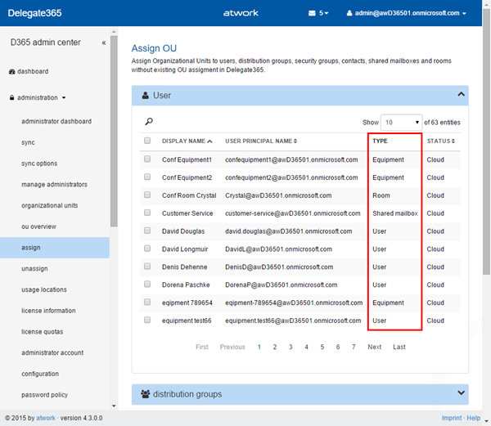Viewport: 491px width, 426px height.
Task: Click the distribution groups people icon
Action: point(146,394)
